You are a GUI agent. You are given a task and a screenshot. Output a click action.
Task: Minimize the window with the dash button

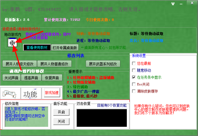click(181, 4)
